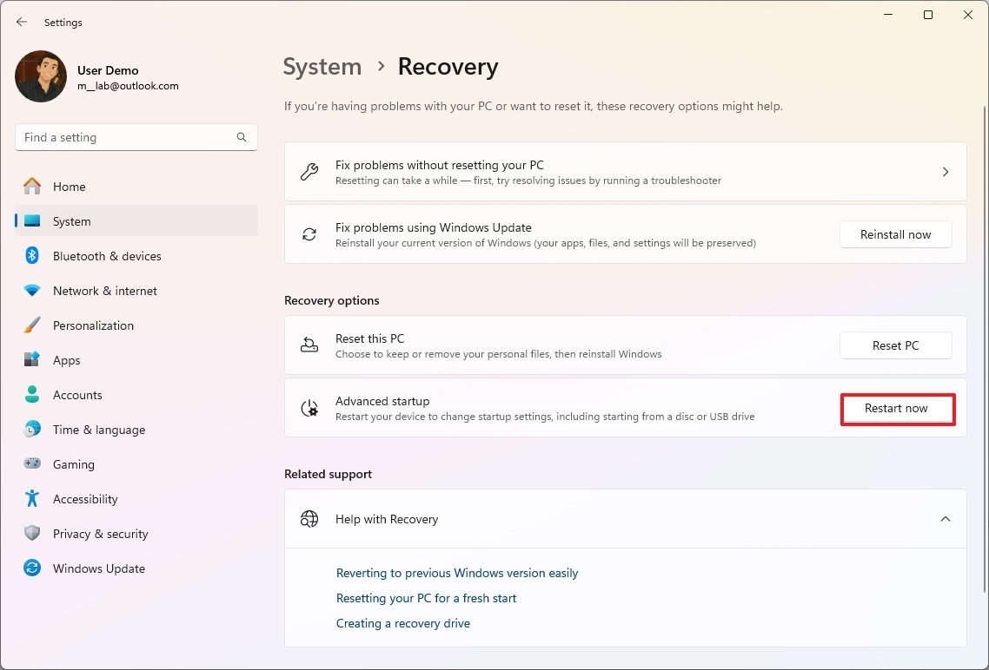This screenshot has width=989, height=670.
Task: Click the Advanced startup power-gear icon
Action: pos(309,408)
